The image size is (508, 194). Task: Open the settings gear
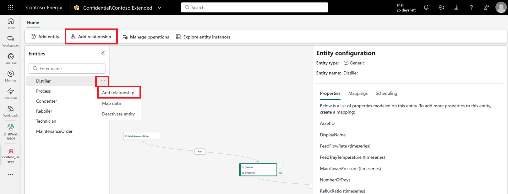coord(441,8)
